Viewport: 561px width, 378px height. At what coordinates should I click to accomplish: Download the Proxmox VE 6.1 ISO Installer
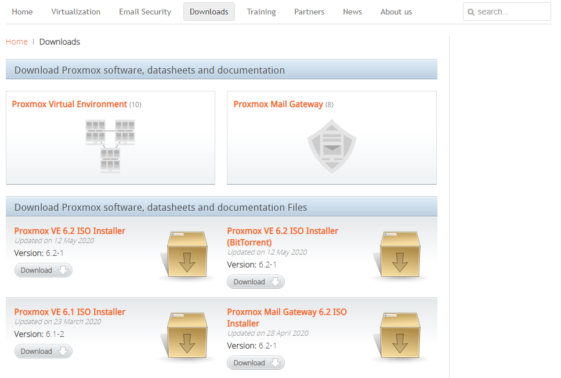coord(44,351)
